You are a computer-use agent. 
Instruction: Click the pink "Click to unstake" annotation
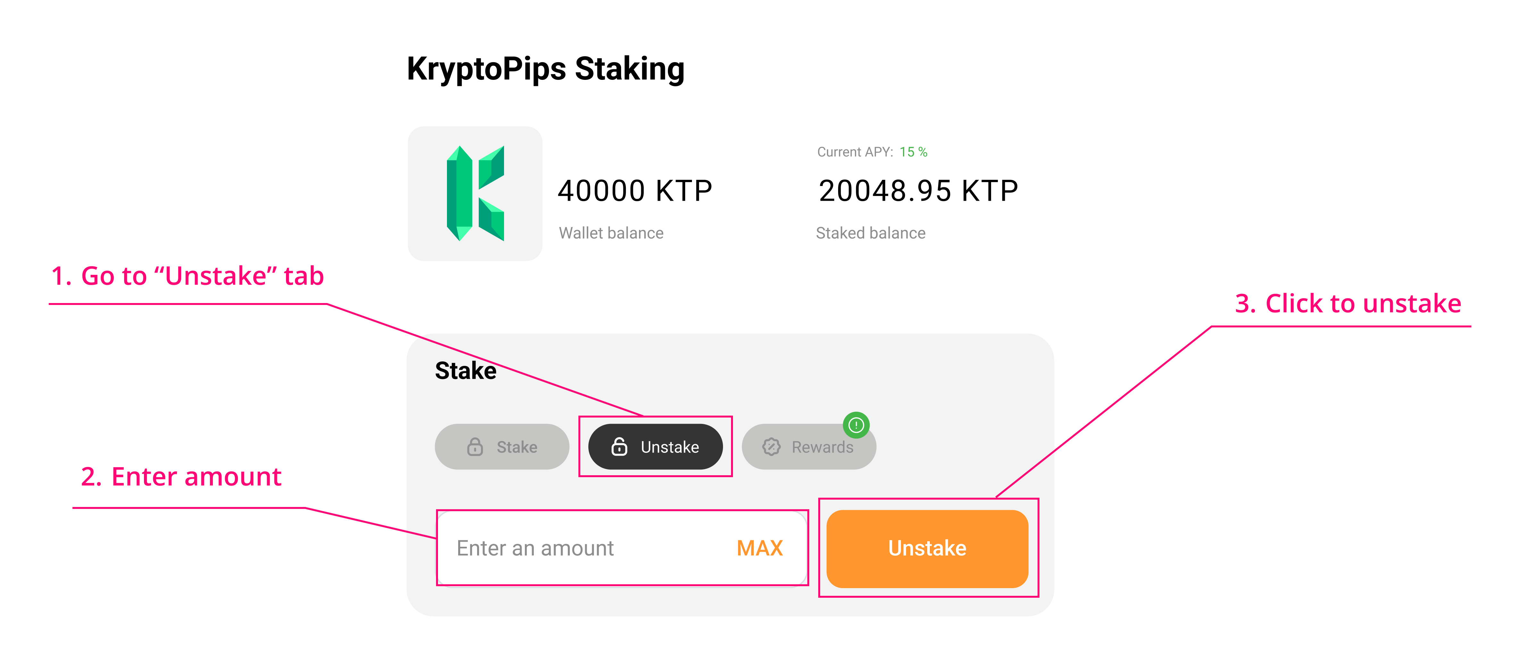coord(1348,304)
